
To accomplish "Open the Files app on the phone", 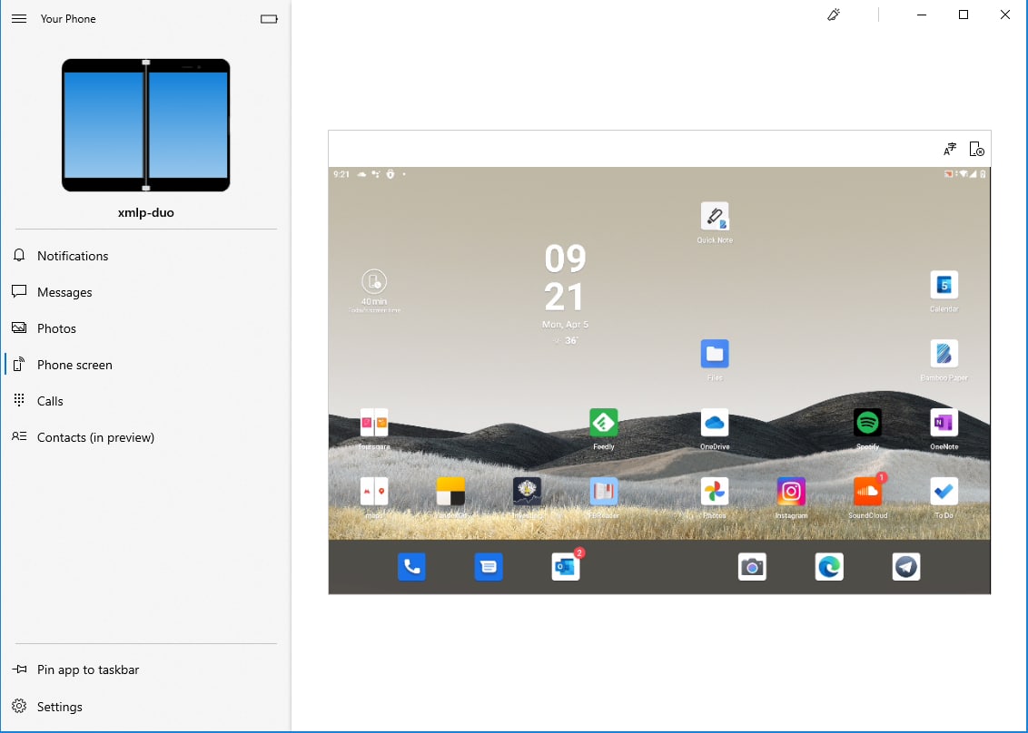I will tap(715, 360).
